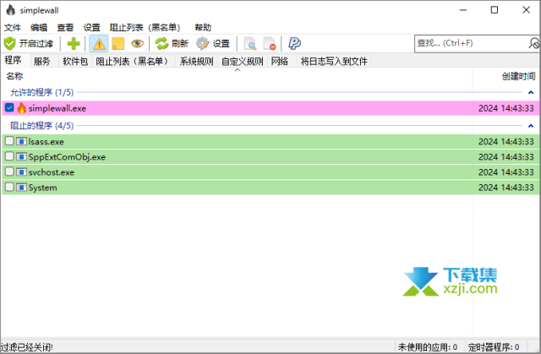This screenshot has height=354, width=541.
Task: Switch to the 阻止列表（黑名单） tab
Action: pos(134,62)
